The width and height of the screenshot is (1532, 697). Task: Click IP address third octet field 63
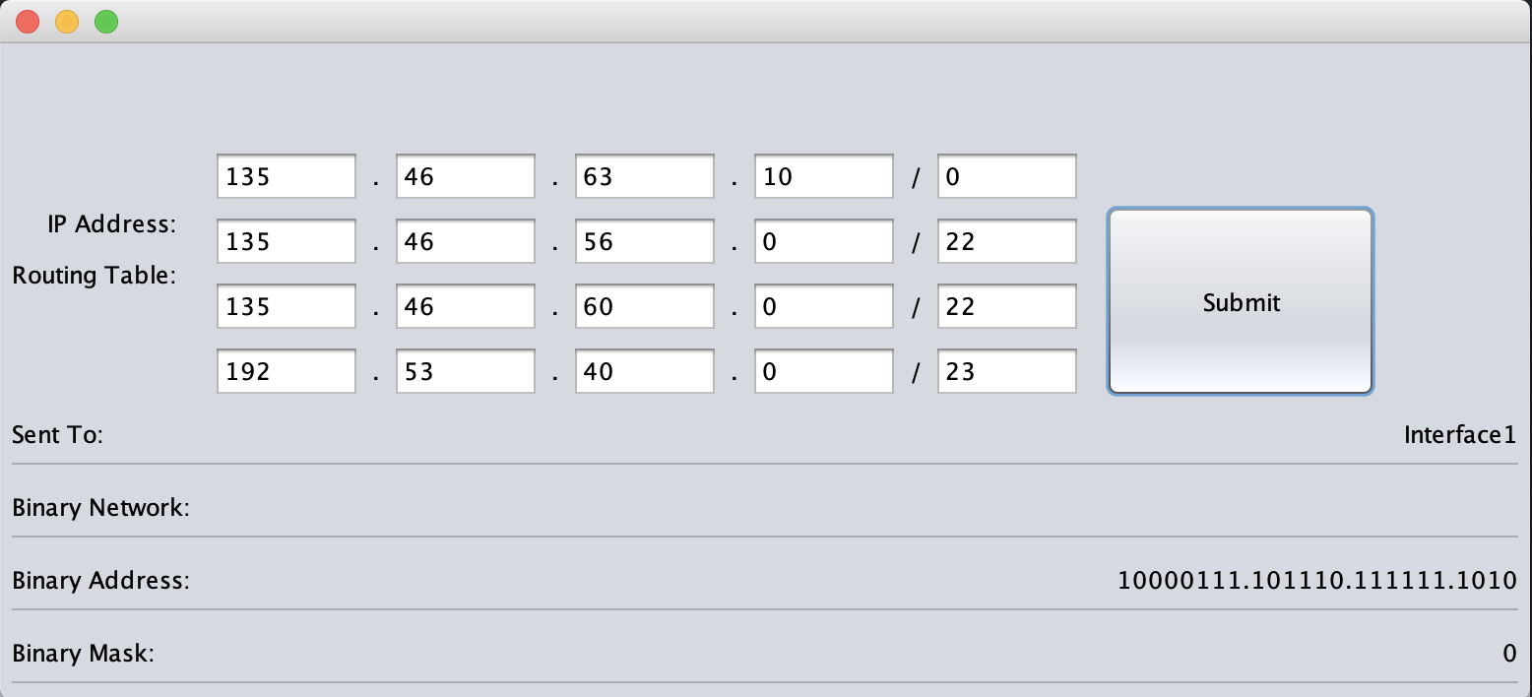tap(644, 177)
